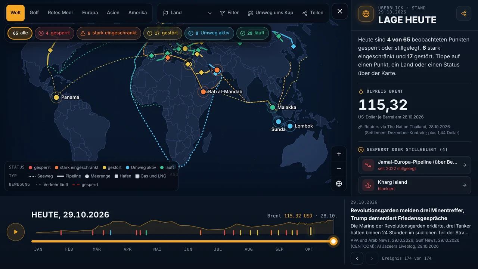Click the timeline slider handle

click(333, 241)
